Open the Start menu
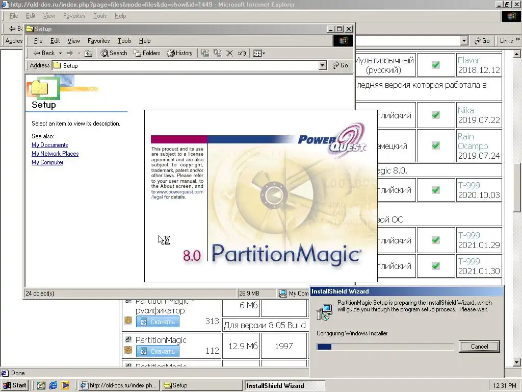522x392 pixels. coord(15,385)
